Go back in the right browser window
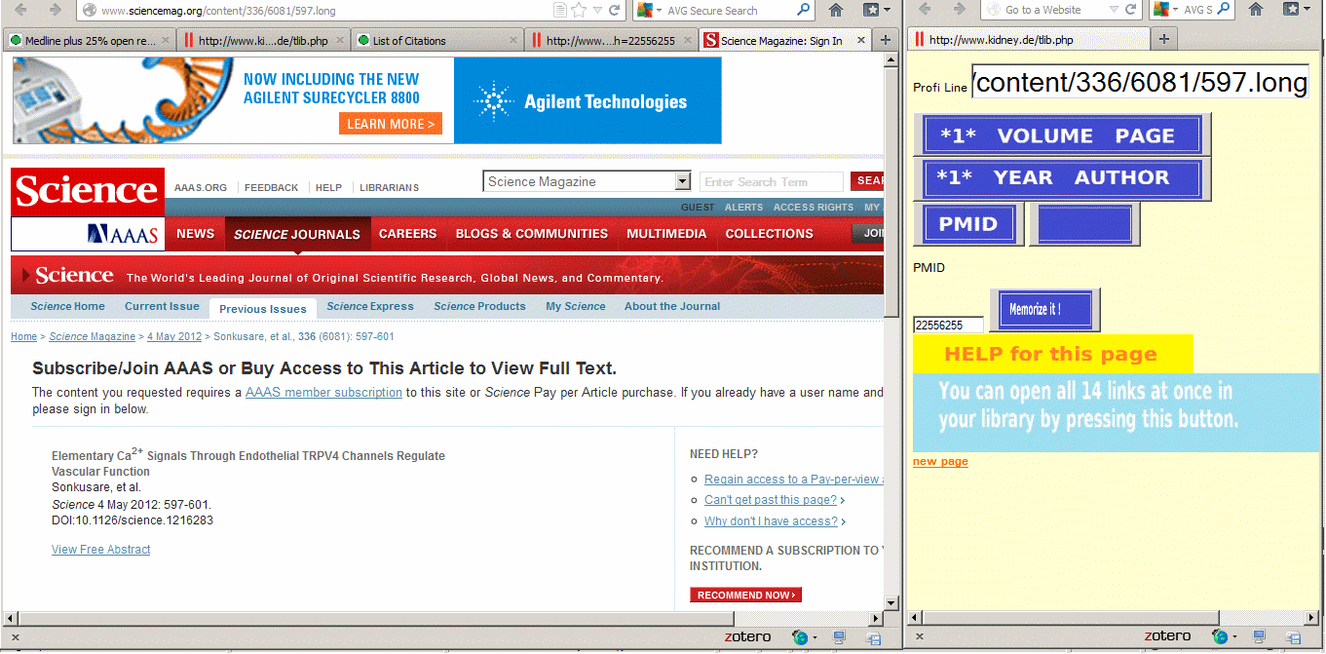 pyautogui.click(x=926, y=10)
